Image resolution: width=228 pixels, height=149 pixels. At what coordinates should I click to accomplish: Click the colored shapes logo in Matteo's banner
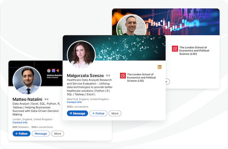(x=53, y=70)
